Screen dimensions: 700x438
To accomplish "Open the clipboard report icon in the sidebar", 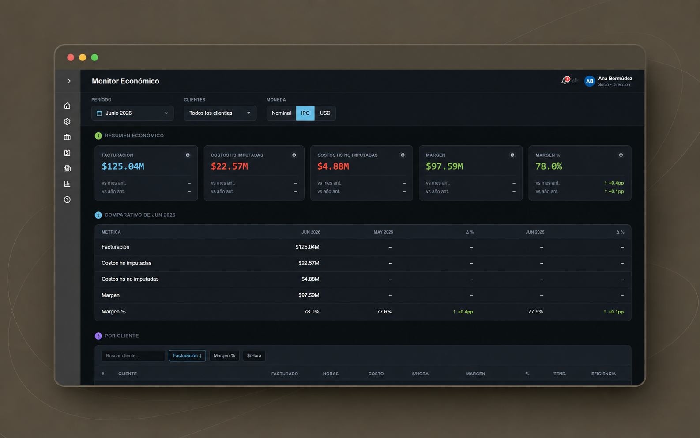I will (67, 153).
